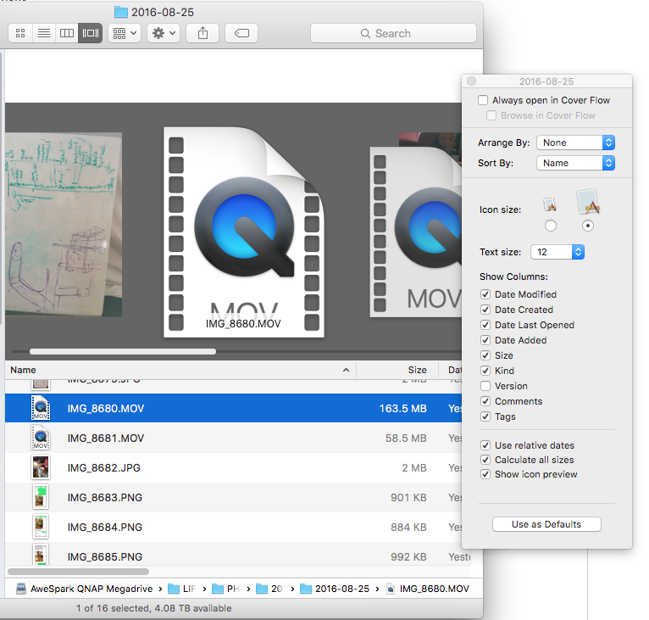Click the Share button in the toolbar
The width and height of the screenshot is (649, 620).
click(202, 33)
